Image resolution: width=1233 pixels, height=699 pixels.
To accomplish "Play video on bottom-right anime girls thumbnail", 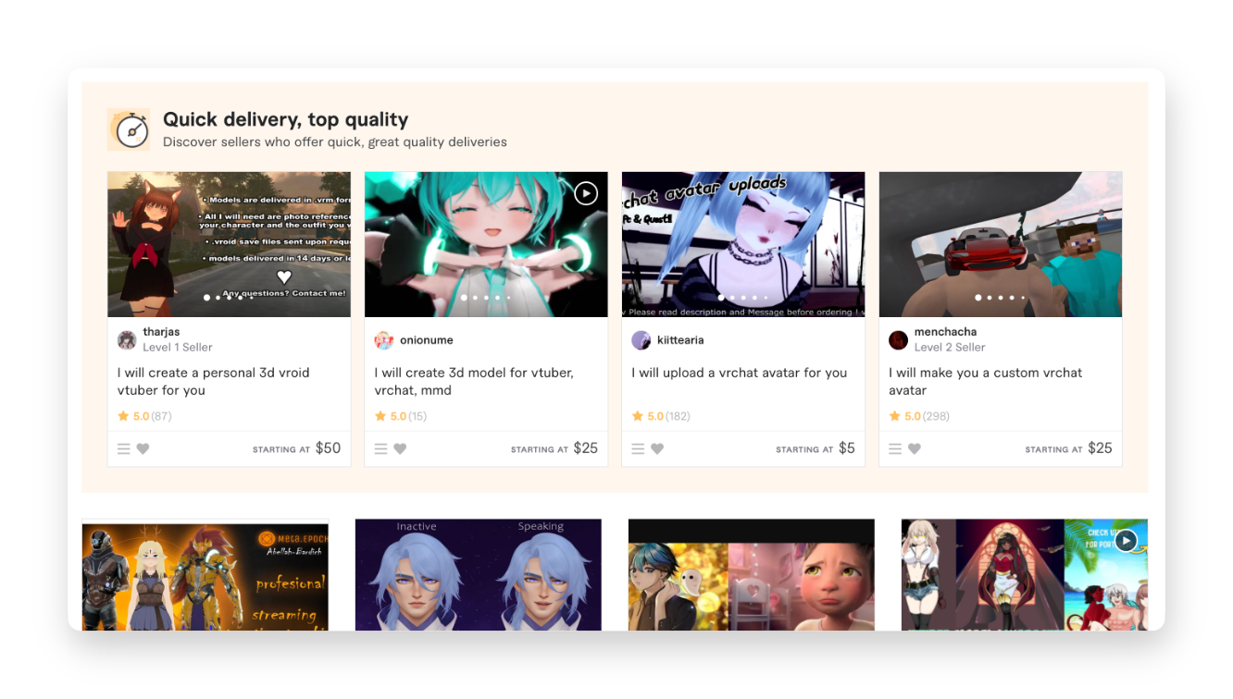I will click(1126, 540).
